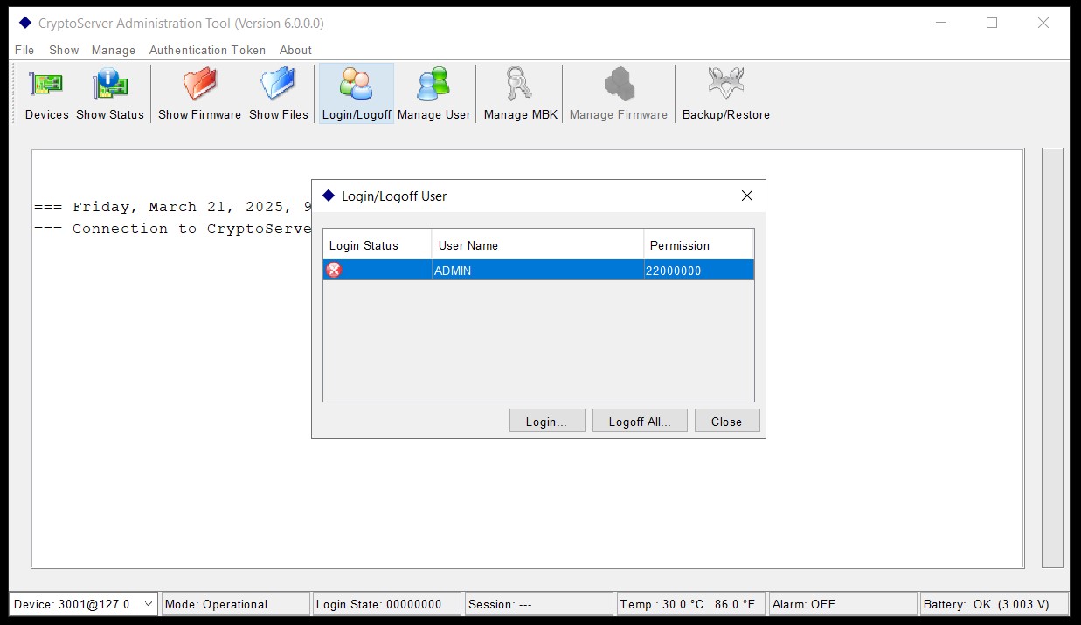Click the Login State: 00000000 field
The height and width of the screenshot is (625, 1081).
click(x=387, y=603)
